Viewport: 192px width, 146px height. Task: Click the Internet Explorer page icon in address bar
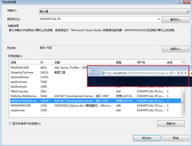point(103,73)
